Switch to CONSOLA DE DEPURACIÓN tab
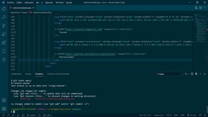The image size is (208, 117). pos(58,74)
